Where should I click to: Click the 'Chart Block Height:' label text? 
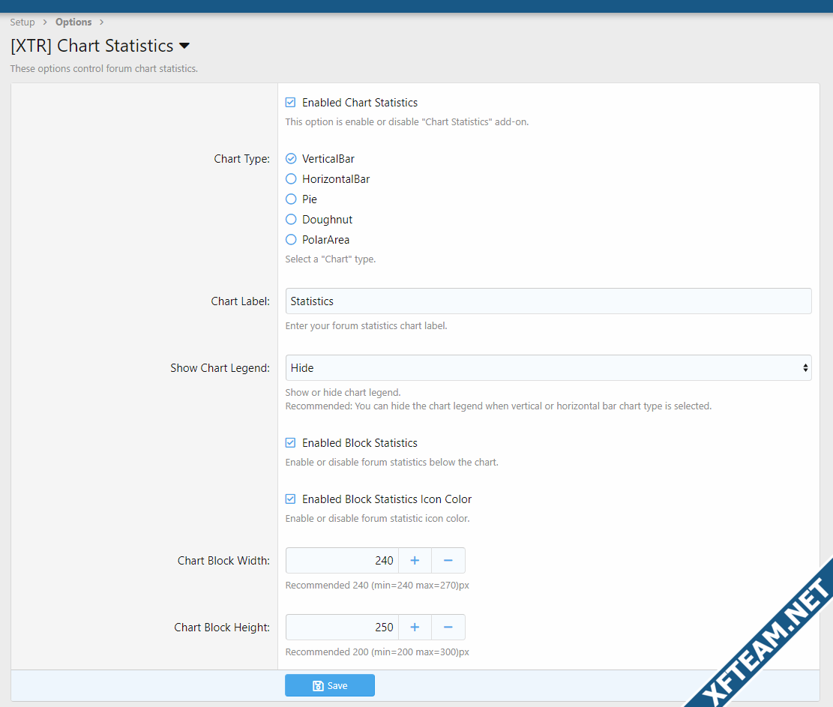[x=222, y=628]
